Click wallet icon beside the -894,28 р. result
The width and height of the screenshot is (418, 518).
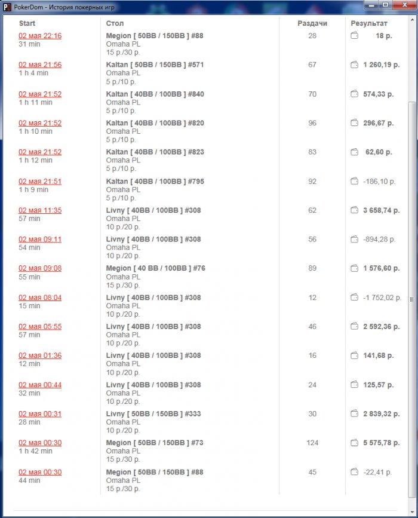pos(354,240)
